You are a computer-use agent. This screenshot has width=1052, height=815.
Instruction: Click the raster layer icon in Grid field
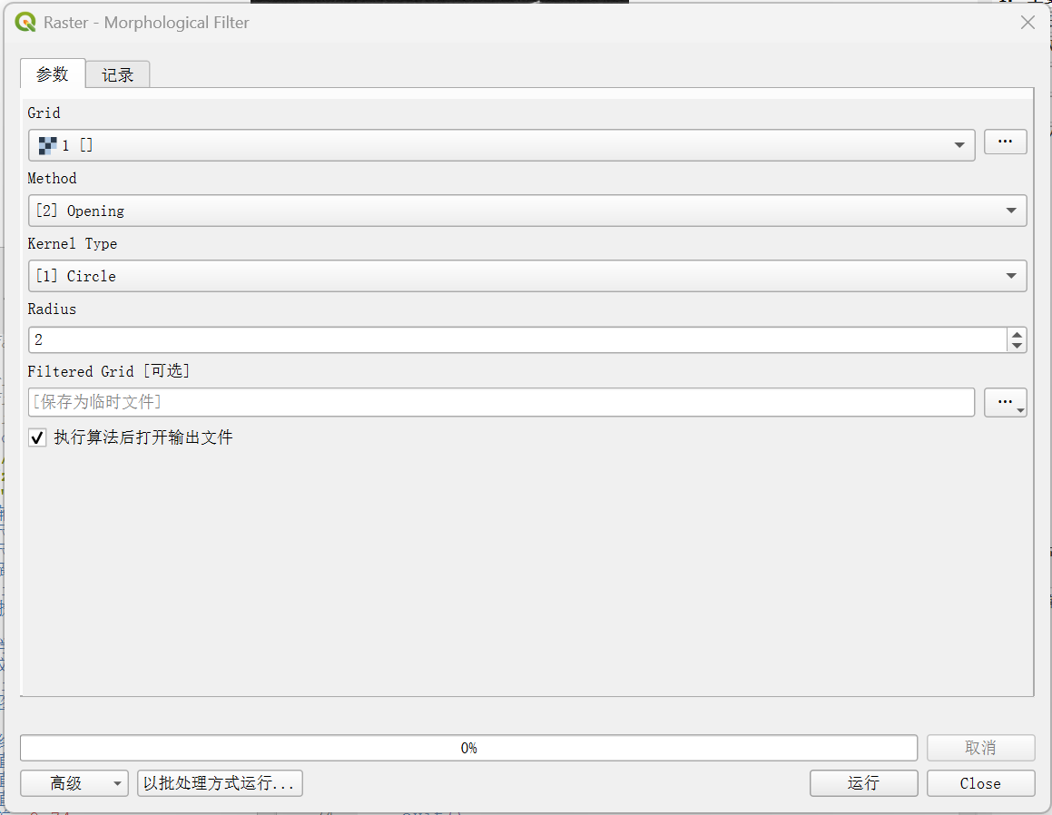coord(47,145)
